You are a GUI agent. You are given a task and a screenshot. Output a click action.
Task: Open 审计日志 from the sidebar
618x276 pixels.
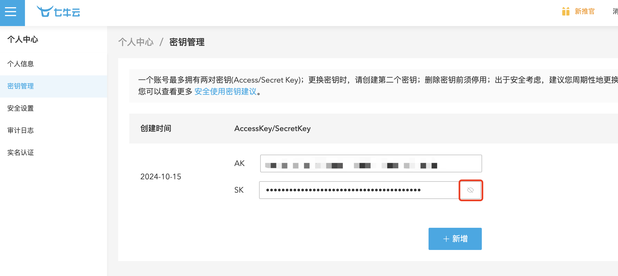(21, 131)
